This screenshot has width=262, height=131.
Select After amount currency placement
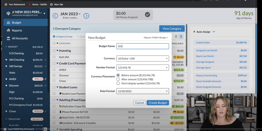point(118,79)
